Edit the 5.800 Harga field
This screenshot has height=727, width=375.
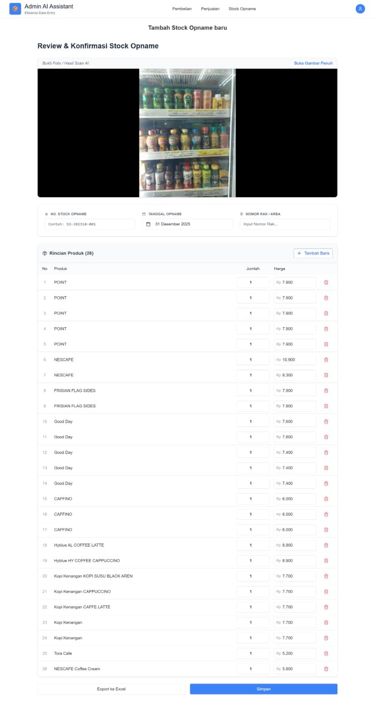coord(295,669)
